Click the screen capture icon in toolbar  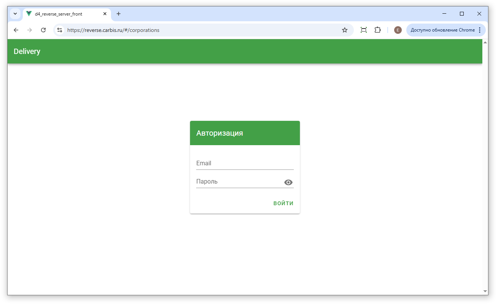(364, 30)
